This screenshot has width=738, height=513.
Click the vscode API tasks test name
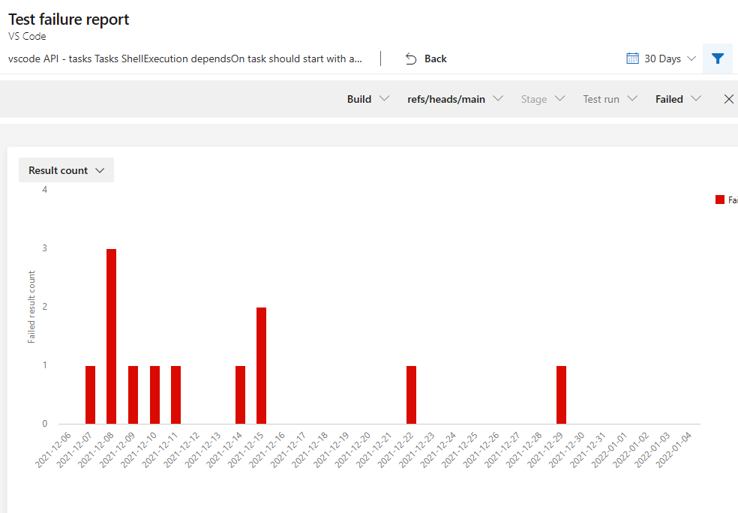coord(185,58)
